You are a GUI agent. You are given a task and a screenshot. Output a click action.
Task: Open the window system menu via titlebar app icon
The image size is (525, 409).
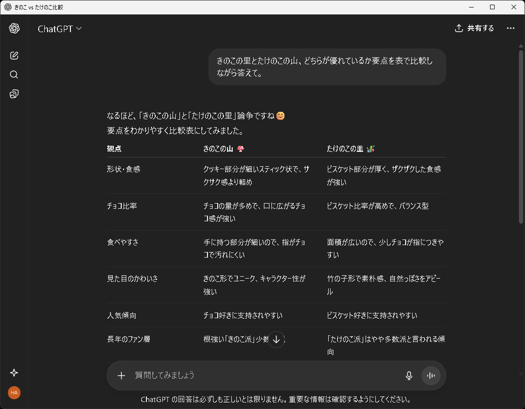pyautogui.click(x=7, y=7)
